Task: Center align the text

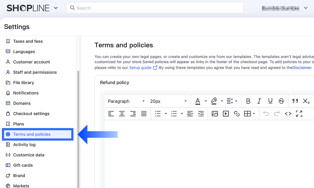Action: (122, 114)
